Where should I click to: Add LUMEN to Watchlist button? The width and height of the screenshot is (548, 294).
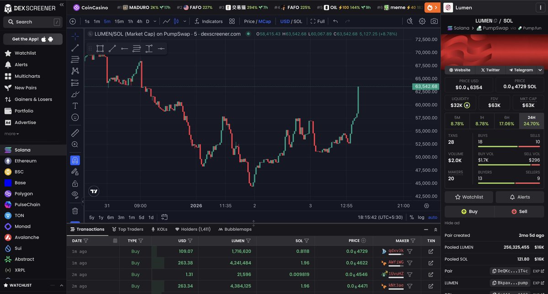(469, 197)
